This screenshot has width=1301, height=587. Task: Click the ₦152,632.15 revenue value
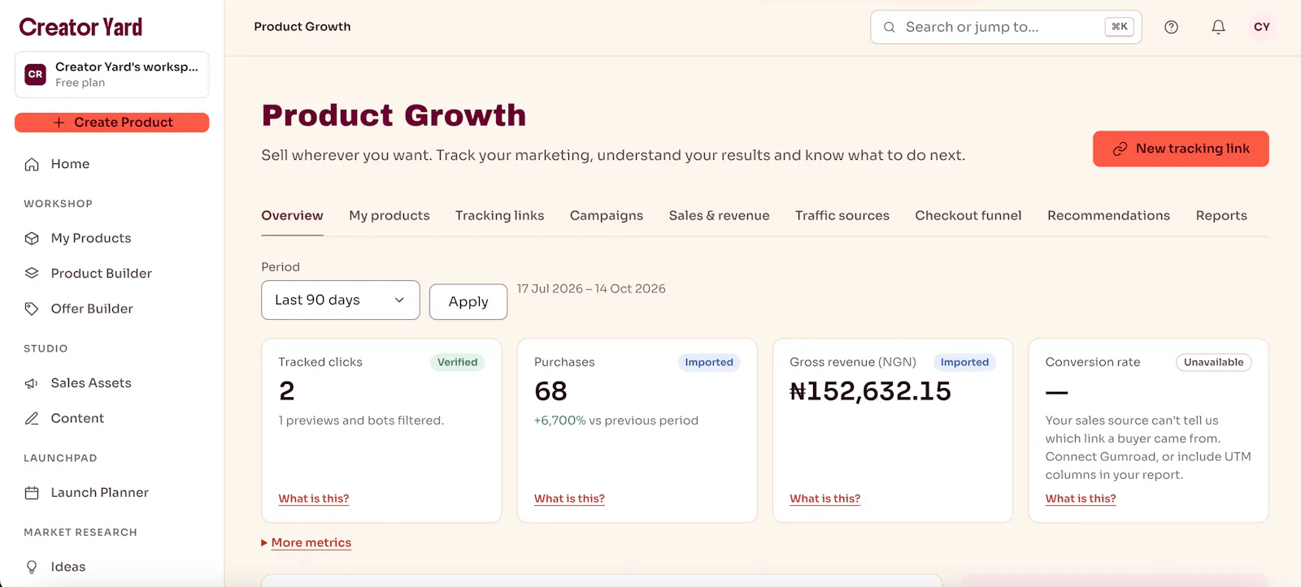(871, 391)
